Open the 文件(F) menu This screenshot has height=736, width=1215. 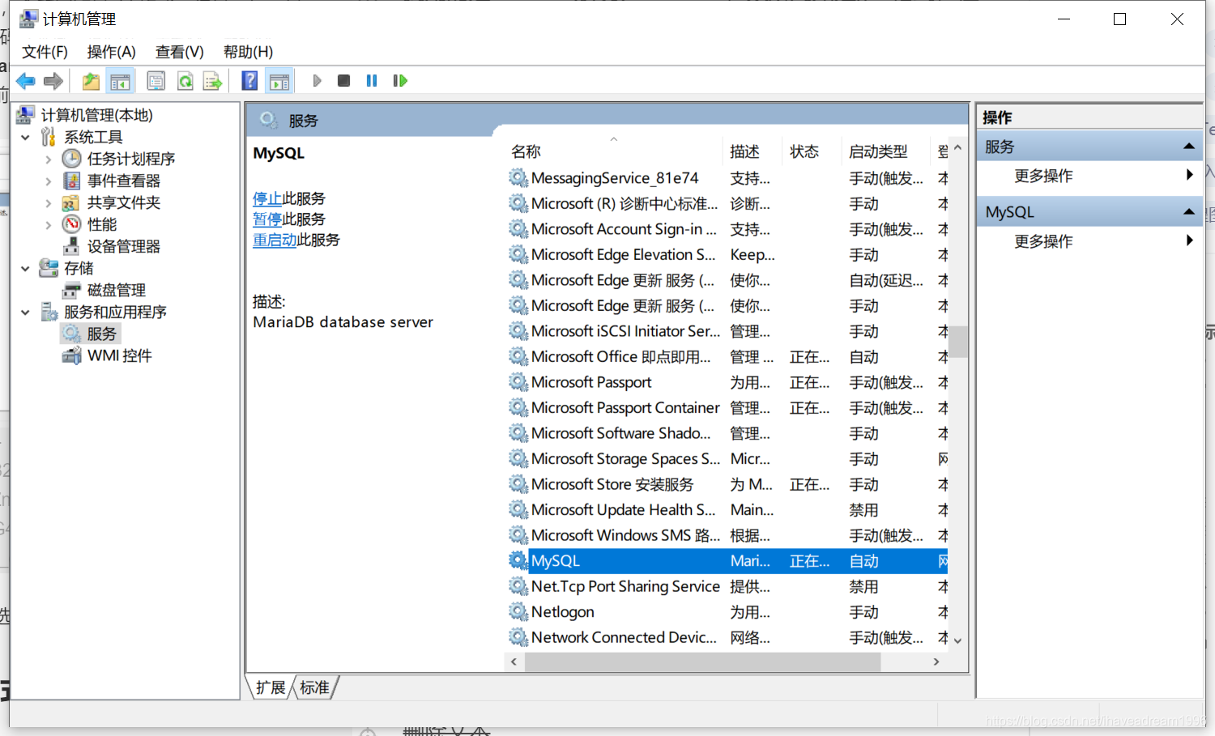click(45, 52)
